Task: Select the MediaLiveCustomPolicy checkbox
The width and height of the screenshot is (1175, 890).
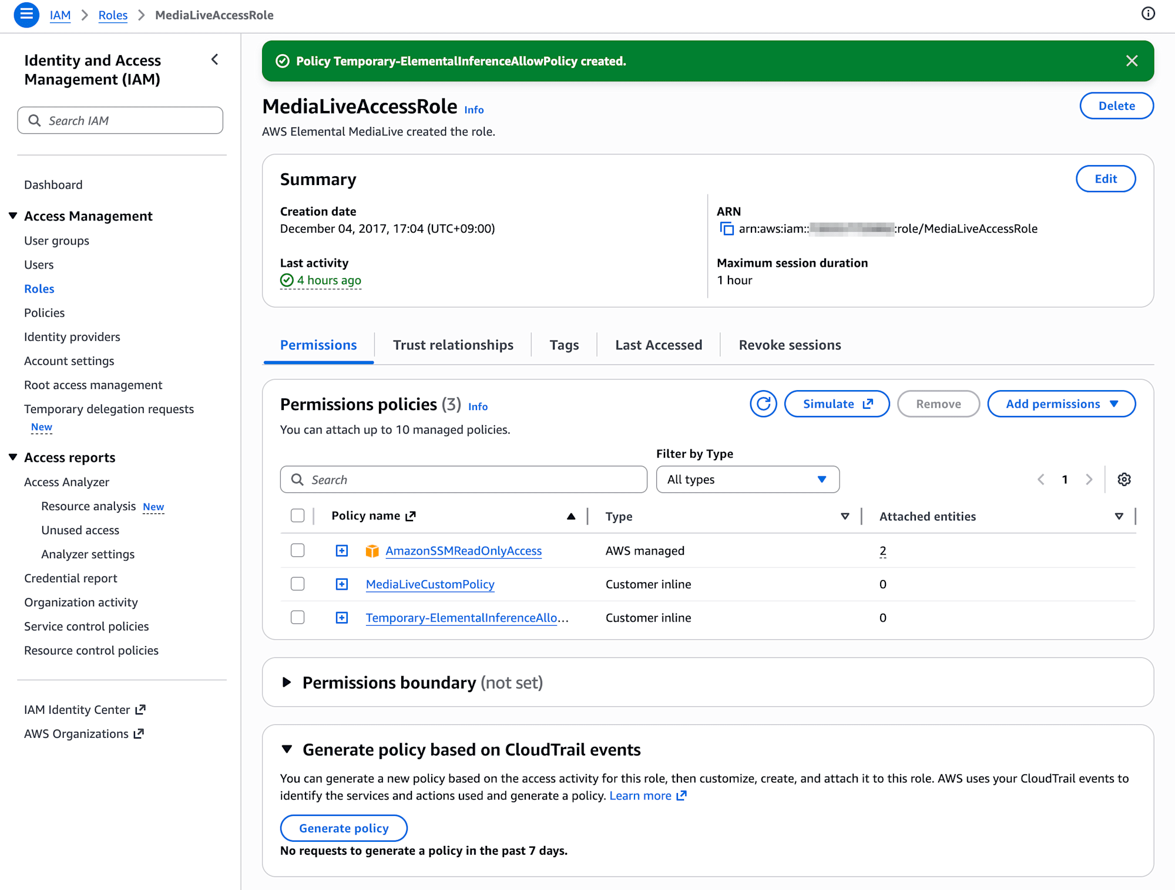Action: 298,584
